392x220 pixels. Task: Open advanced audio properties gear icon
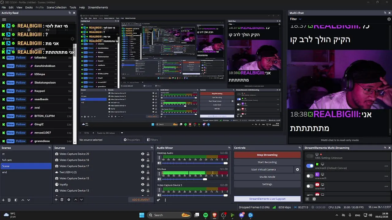[158, 200]
